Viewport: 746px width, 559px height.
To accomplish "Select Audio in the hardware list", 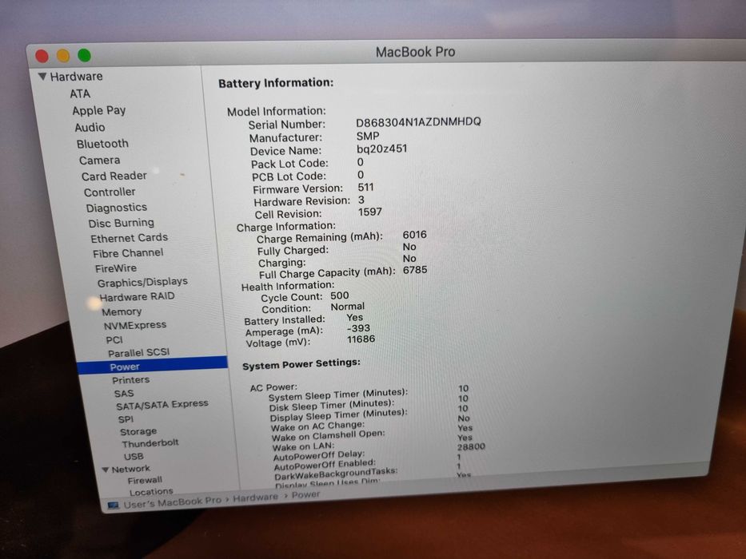I will 90,128.
